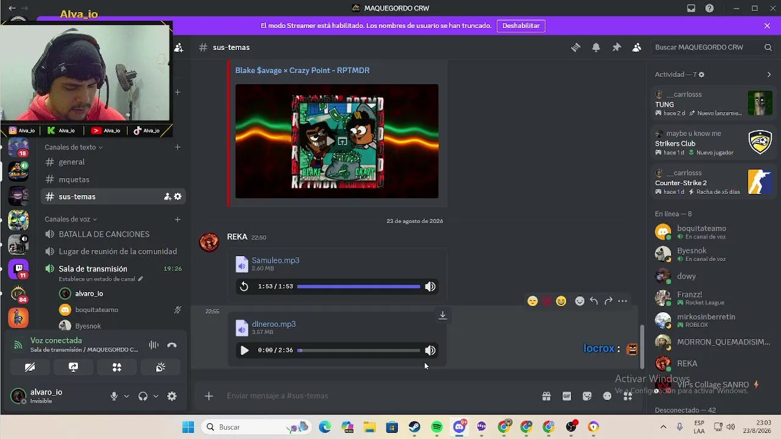Share your screen
781x439 pixels.
(x=73, y=367)
